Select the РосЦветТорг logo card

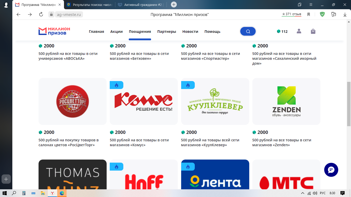point(72,101)
